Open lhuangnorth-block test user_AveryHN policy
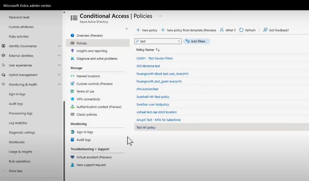 pos(162,74)
